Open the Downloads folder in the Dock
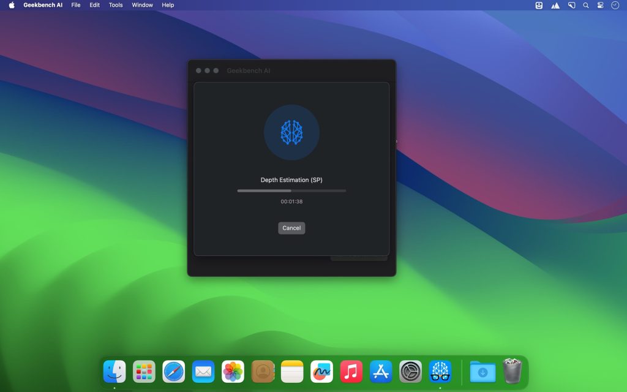This screenshot has width=627, height=392. pyautogui.click(x=483, y=371)
